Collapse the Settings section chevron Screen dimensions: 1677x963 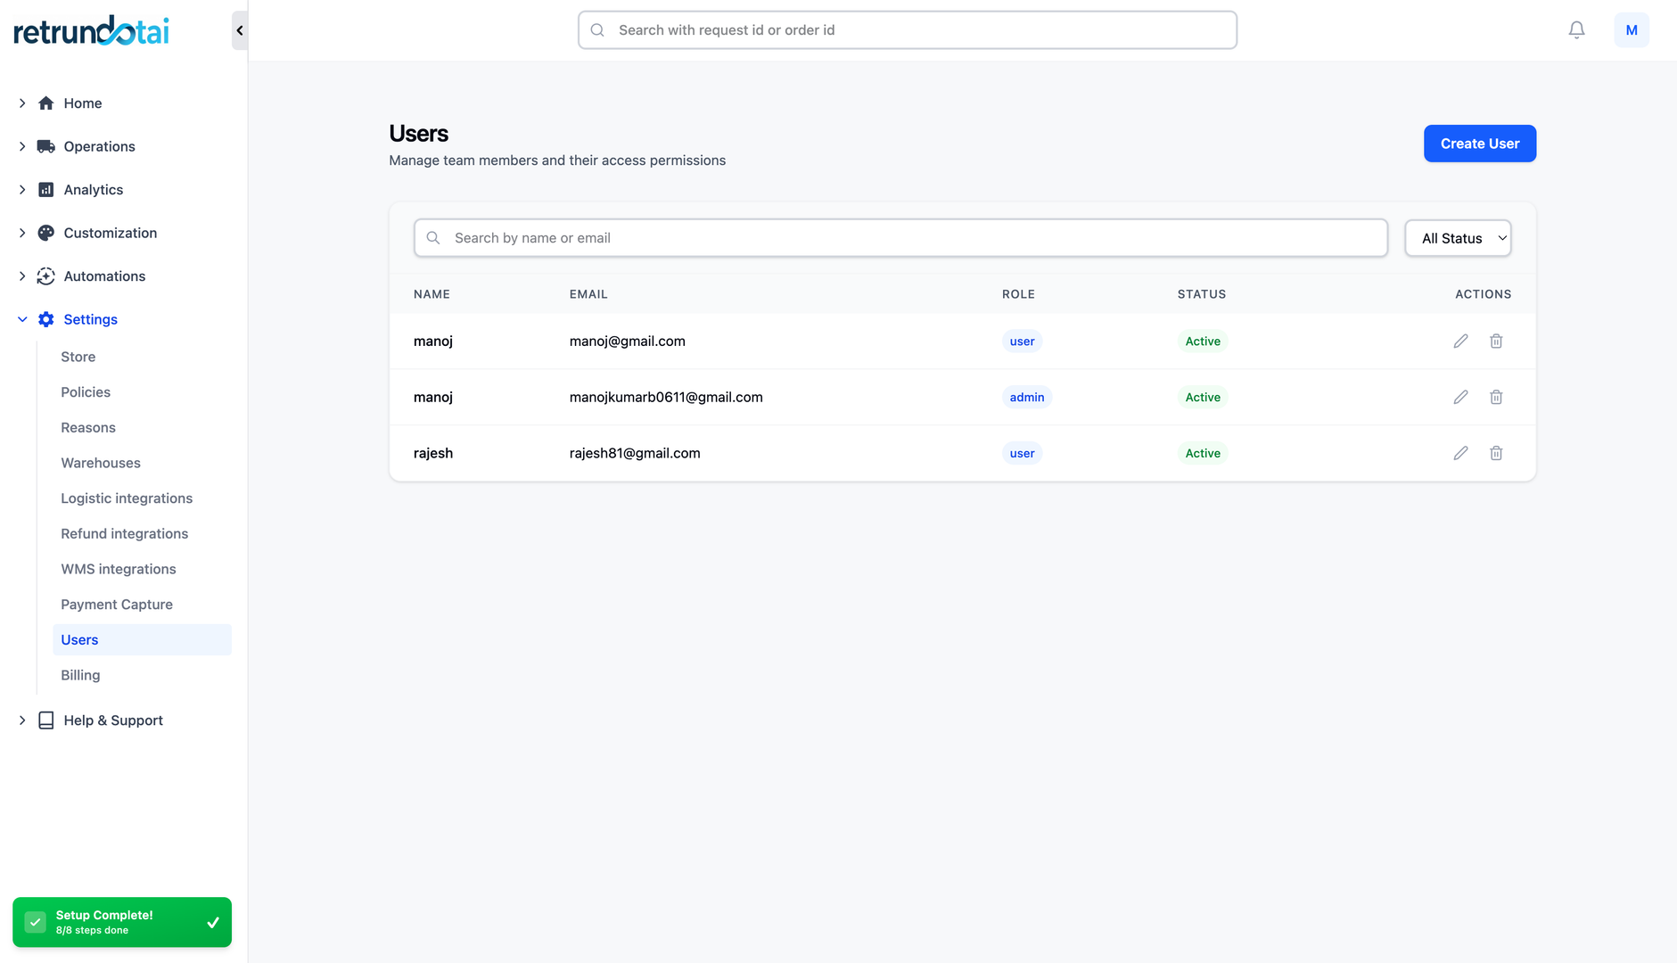(x=21, y=319)
